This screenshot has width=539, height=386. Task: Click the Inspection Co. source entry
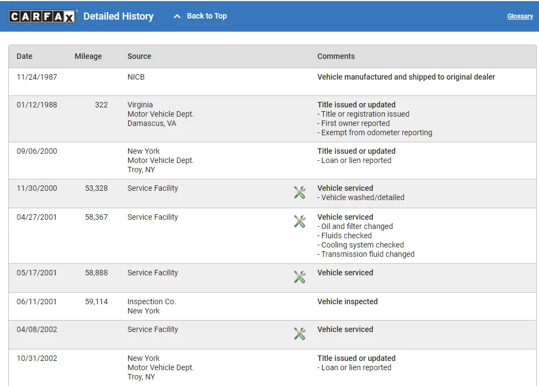152,301
